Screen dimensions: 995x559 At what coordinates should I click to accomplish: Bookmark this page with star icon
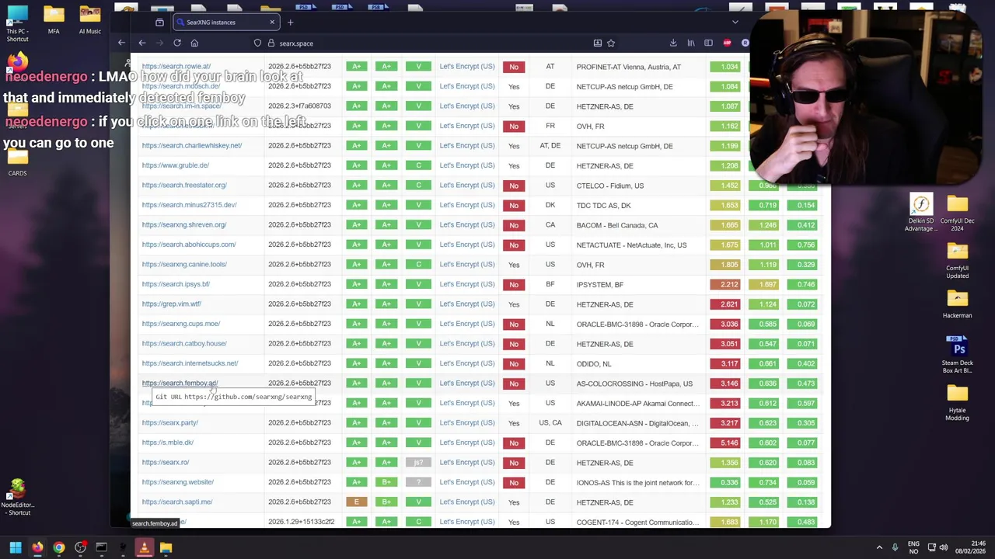tap(611, 43)
